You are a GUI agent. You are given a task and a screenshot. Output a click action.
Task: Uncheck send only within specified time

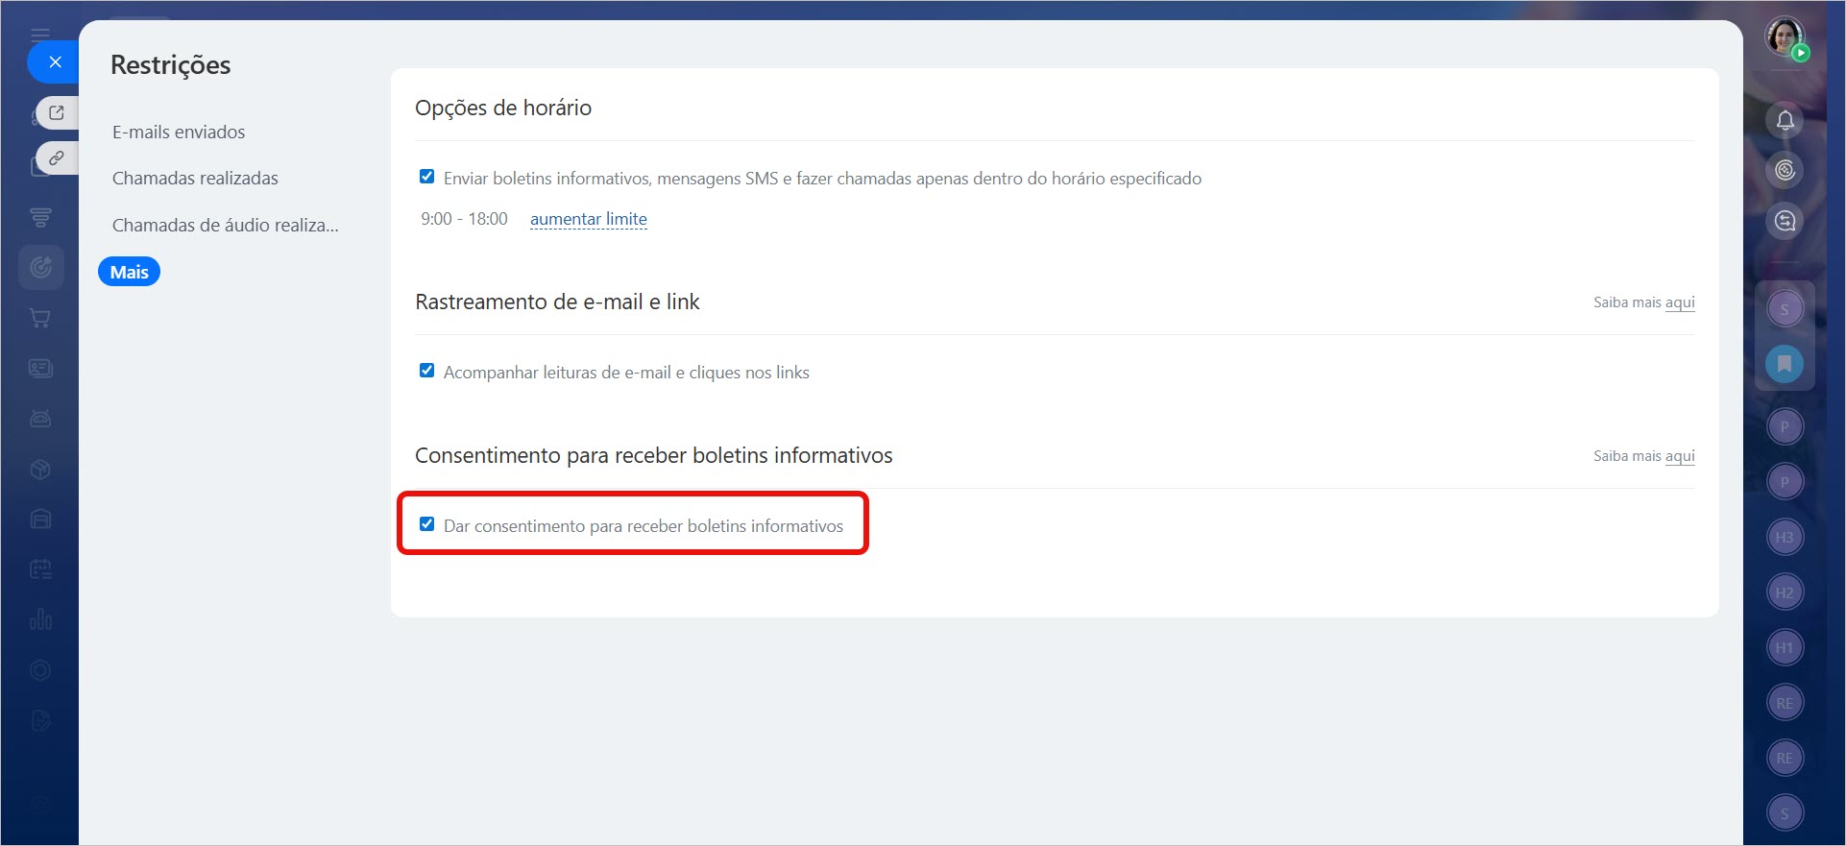coord(427,177)
